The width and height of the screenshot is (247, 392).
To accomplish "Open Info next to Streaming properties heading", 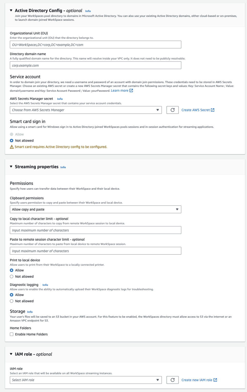I will pyautogui.click(x=62, y=167).
